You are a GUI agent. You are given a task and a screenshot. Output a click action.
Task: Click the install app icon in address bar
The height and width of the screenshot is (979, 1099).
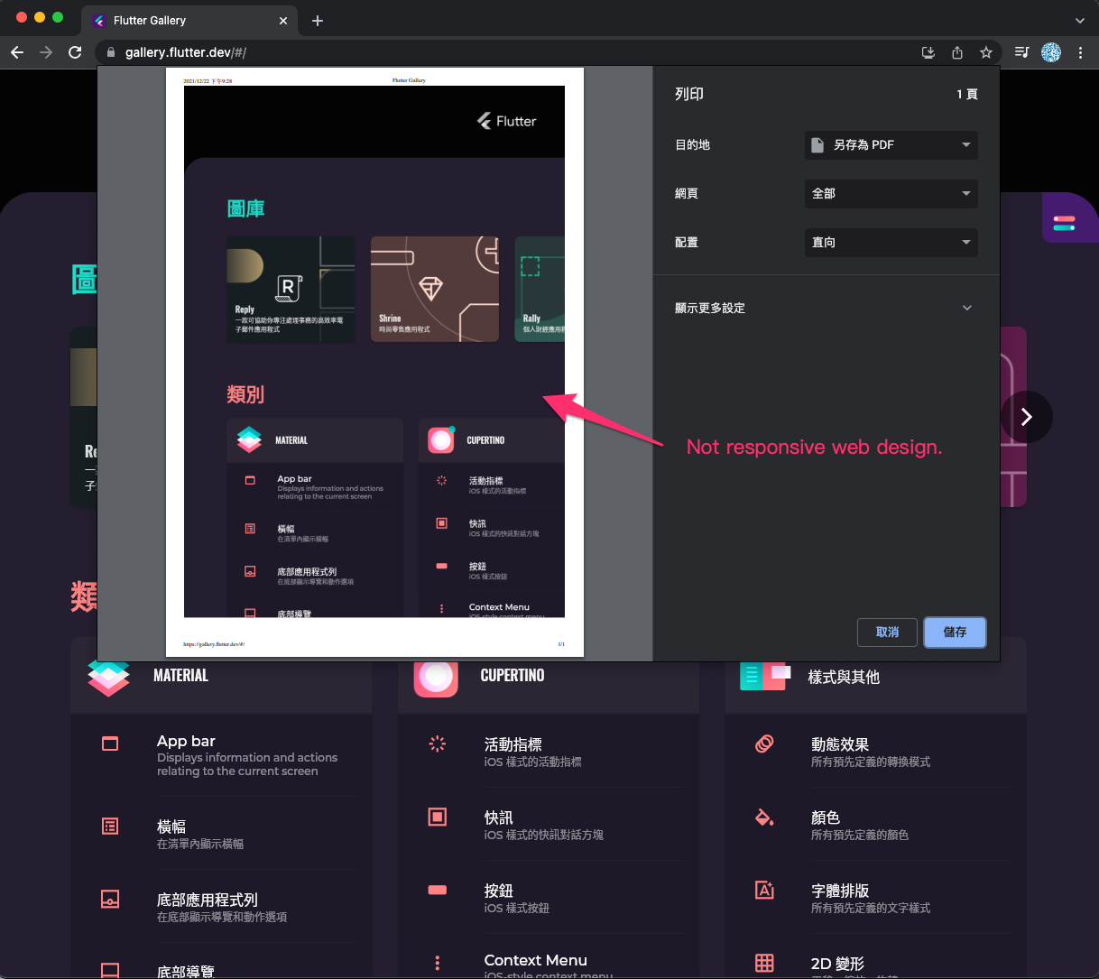coord(928,52)
